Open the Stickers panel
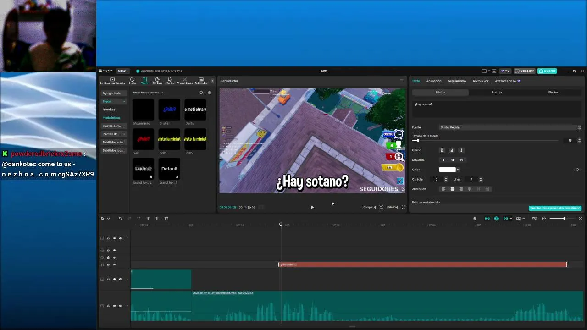This screenshot has height=330, width=587. point(157,81)
